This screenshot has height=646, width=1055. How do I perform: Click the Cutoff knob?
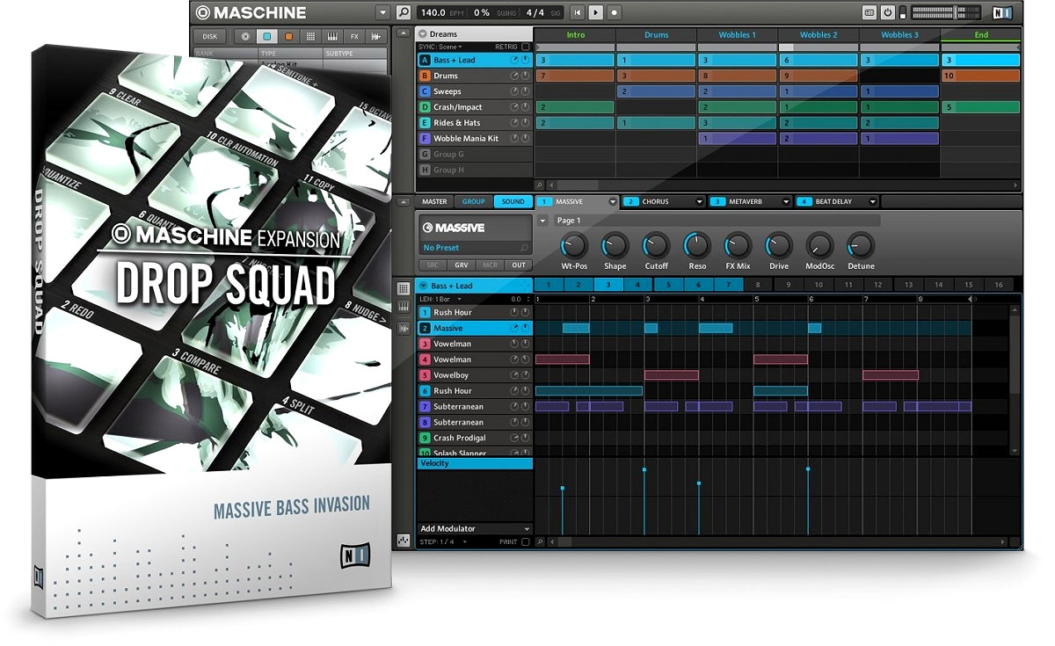[x=656, y=245]
